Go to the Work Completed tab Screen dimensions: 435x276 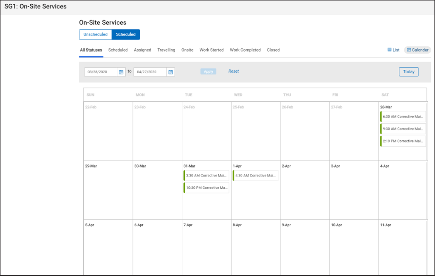[245, 50]
